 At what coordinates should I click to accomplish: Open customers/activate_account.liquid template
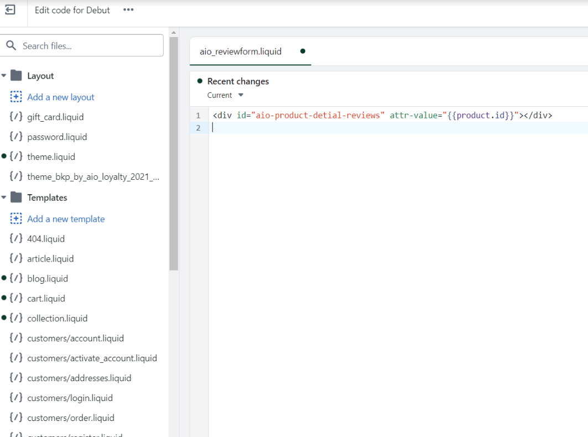click(x=92, y=358)
